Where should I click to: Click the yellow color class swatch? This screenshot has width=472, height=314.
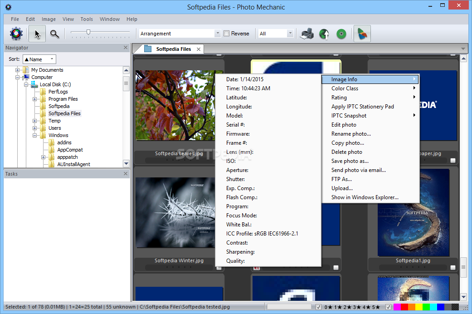418,307
